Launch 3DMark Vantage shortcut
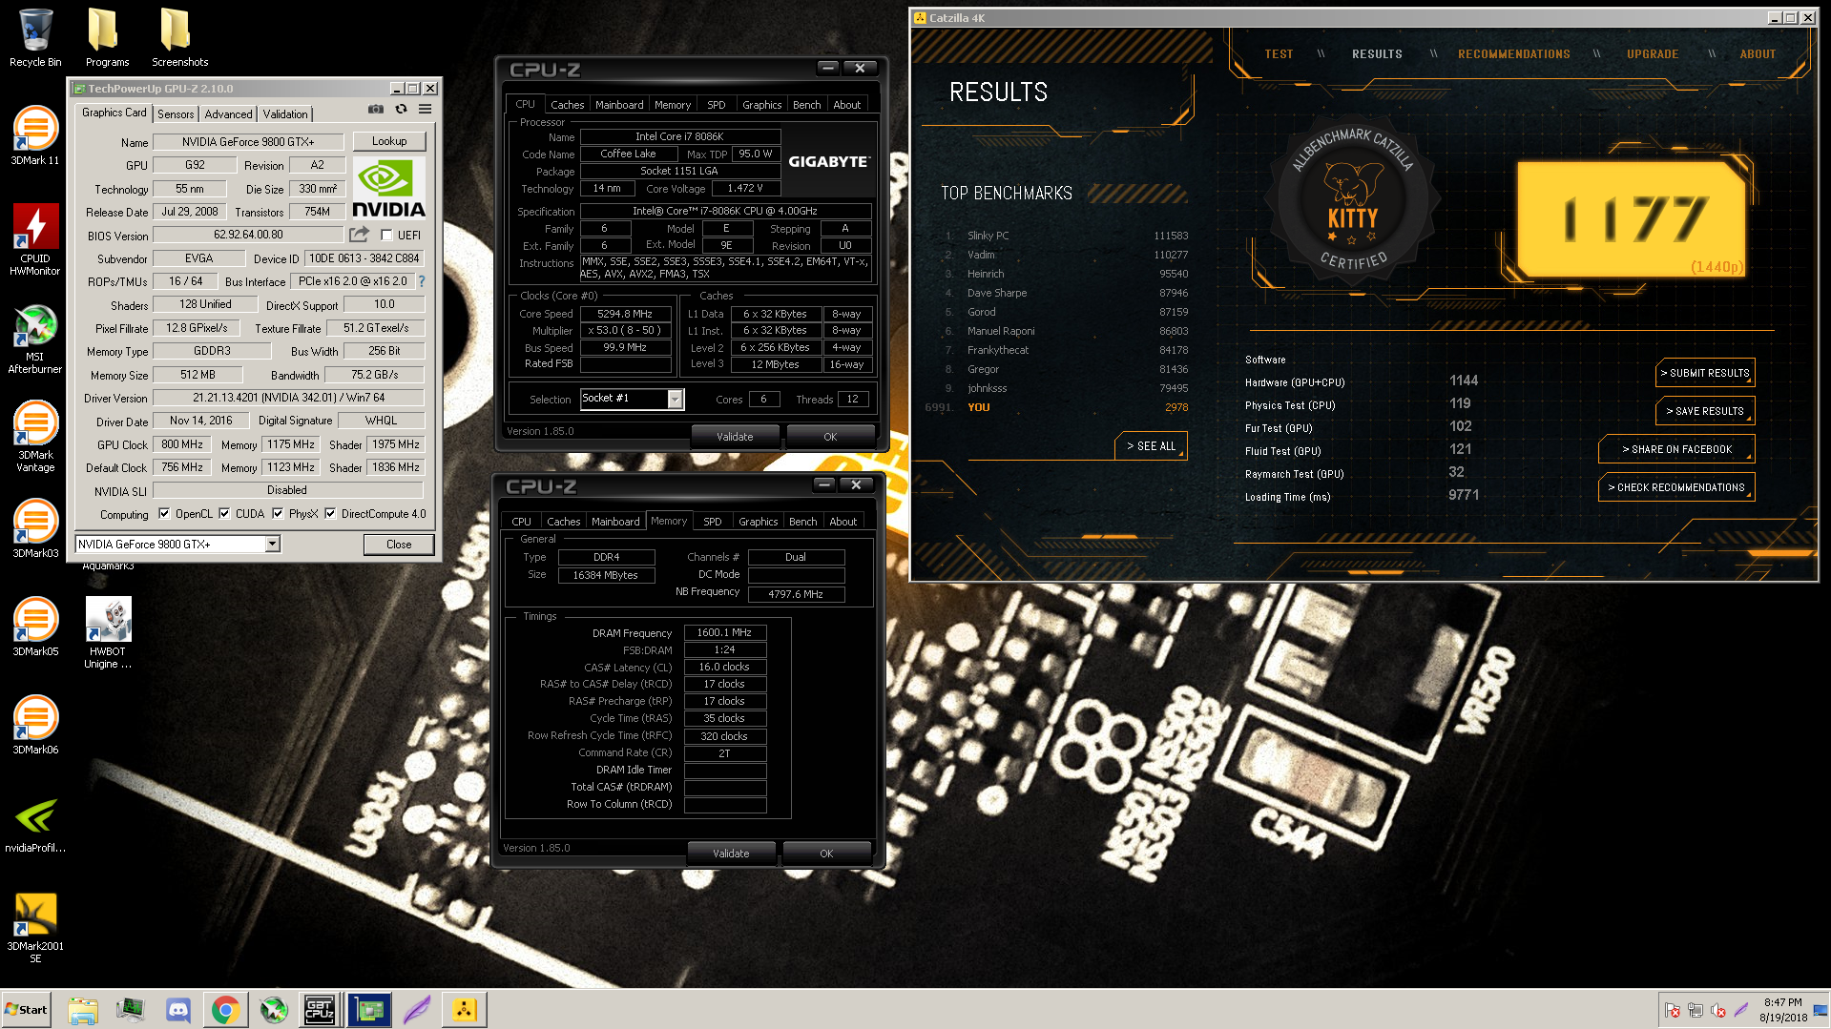The width and height of the screenshot is (1831, 1029). pos(35,436)
